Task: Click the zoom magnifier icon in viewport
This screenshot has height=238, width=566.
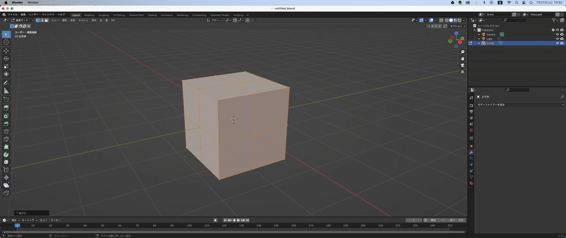Action: 463,52
